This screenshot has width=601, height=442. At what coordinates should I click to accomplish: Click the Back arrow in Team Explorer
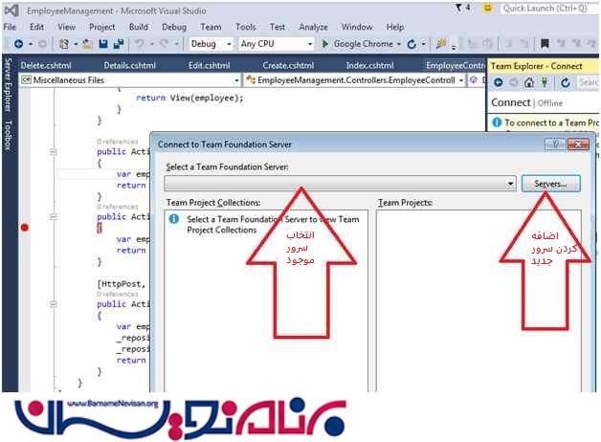(498, 83)
